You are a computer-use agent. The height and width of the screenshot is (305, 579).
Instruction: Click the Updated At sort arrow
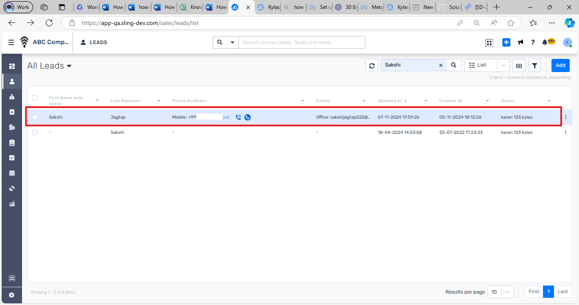pos(406,101)
